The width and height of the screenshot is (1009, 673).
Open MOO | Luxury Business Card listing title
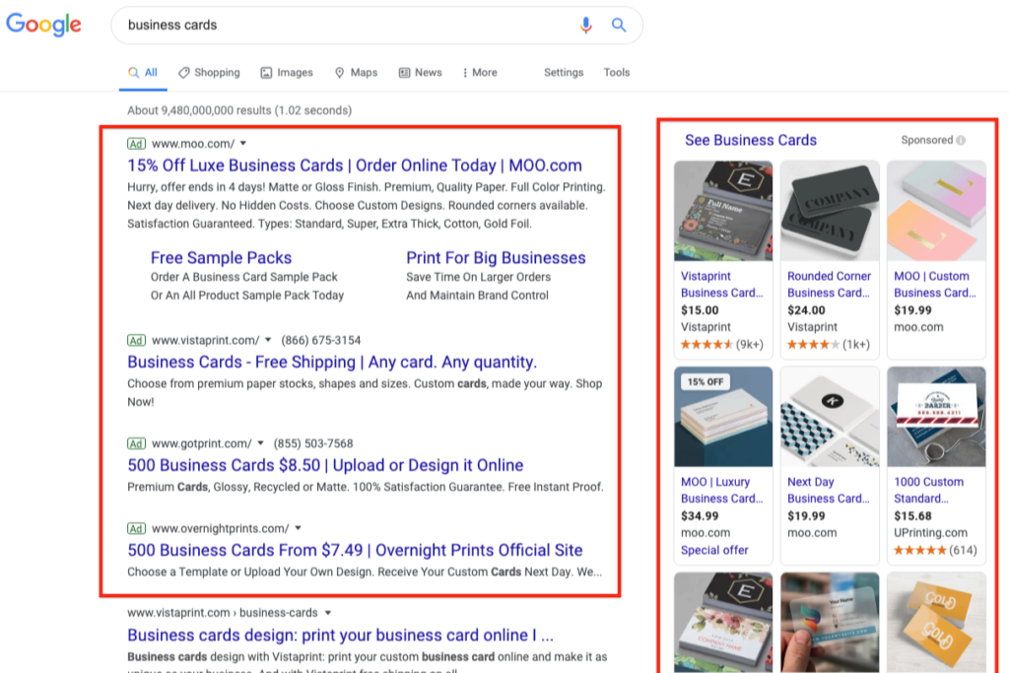[x=722, y=491]
